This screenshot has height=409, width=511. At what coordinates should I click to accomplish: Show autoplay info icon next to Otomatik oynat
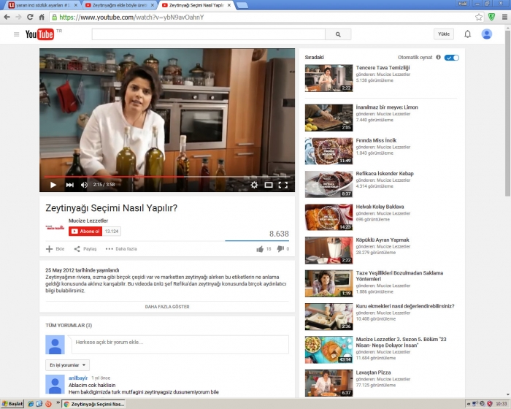click(438, 58)
